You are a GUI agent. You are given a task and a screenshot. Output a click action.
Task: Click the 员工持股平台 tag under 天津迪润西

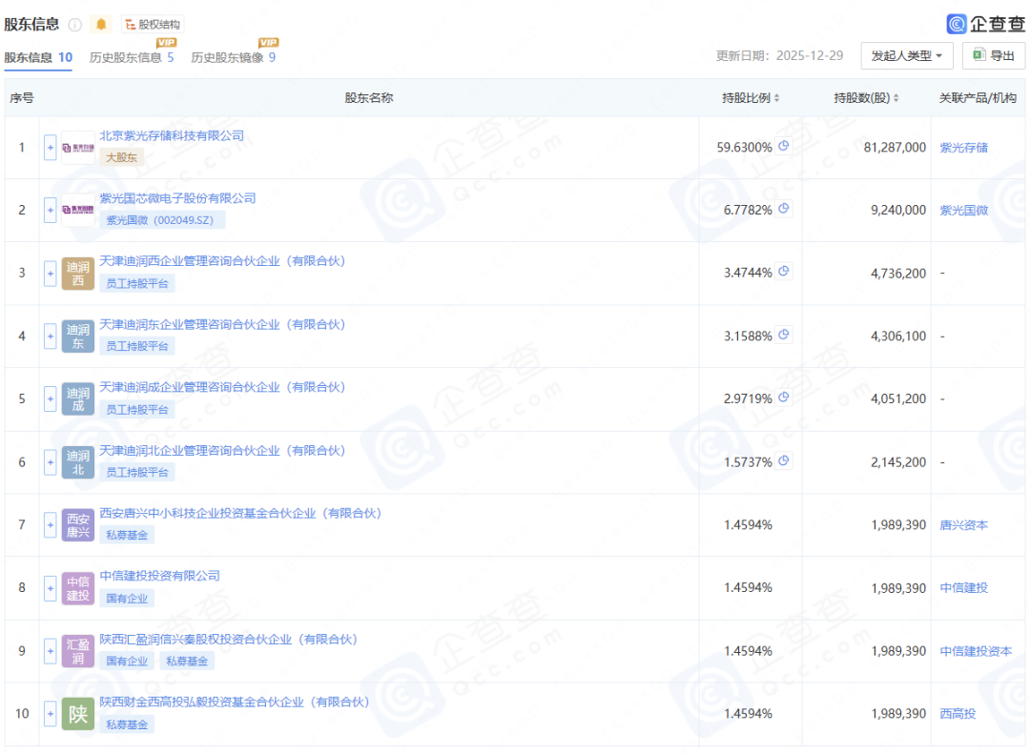pos(137,284)
